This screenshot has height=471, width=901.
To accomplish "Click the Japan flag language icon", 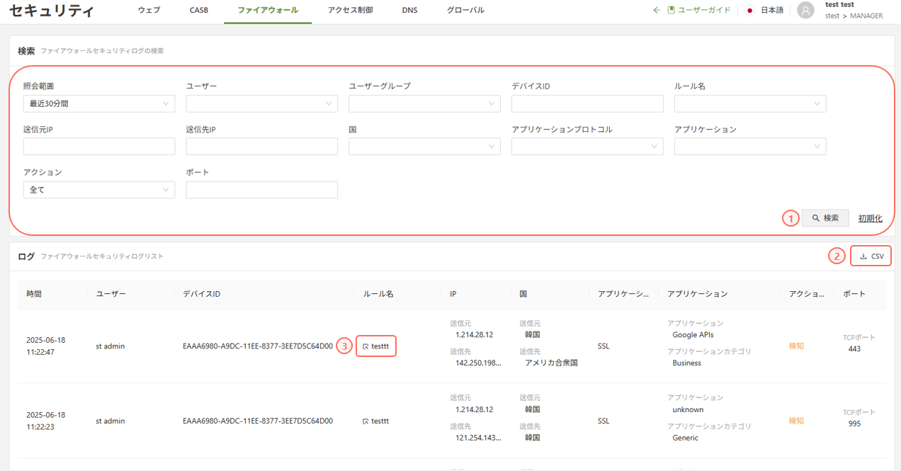I will pyautogui.click(x=750, y=11).
